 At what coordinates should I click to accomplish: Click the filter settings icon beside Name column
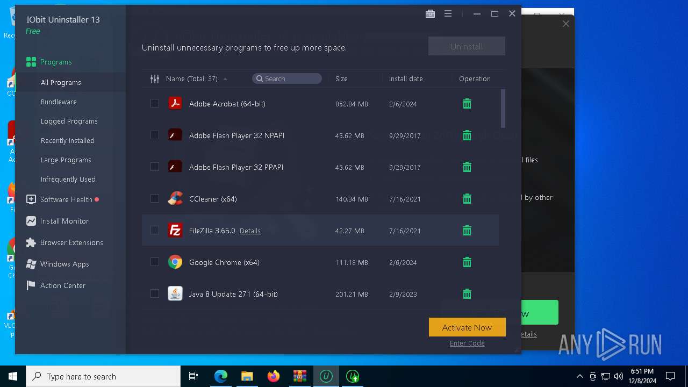tap(155, 78)
